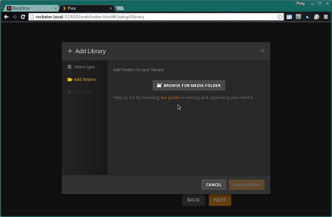332x217 pixels.
Task: Close the Add Library dialog with X
Action: pyautogui.click(x=262, y=51)
